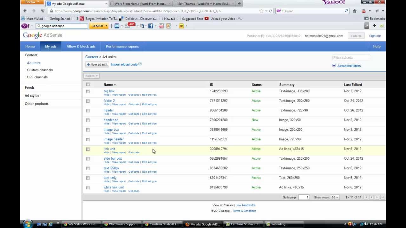Tick the checkbox next to header ad

88,120
